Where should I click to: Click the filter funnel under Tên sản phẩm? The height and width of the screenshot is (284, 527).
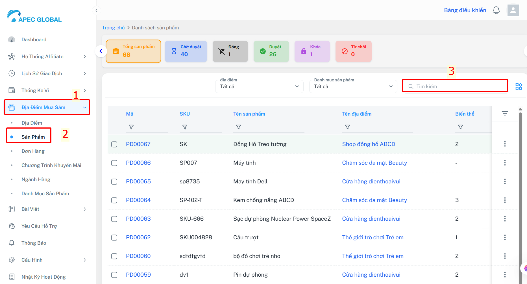(x=239, y=127)
